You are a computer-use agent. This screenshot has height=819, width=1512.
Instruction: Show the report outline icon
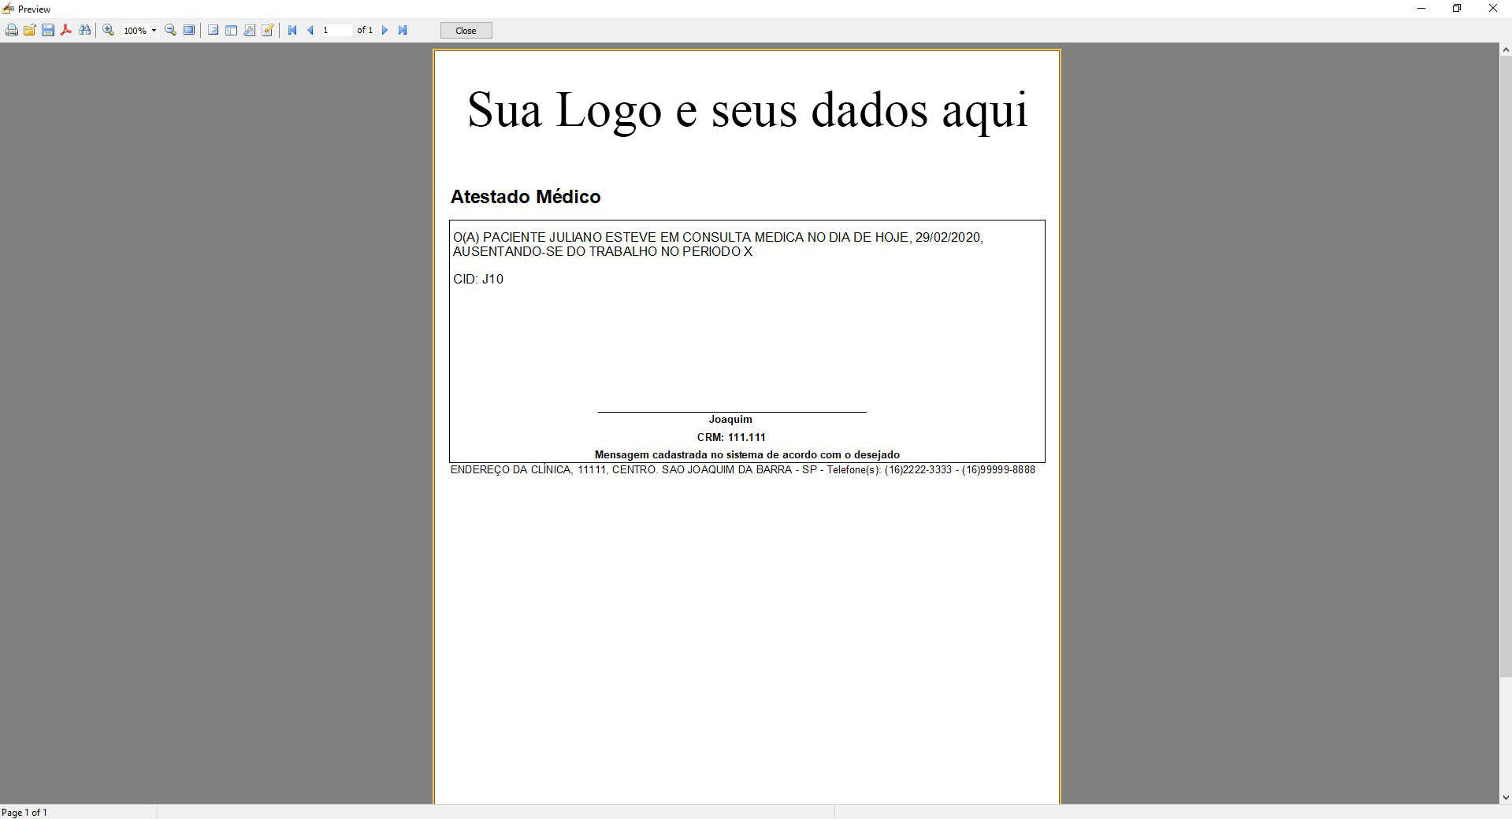pos(213,31)
